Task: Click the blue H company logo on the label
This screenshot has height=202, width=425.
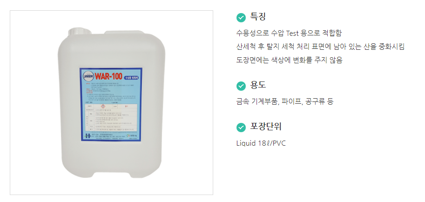Action: tap(87, 136)
